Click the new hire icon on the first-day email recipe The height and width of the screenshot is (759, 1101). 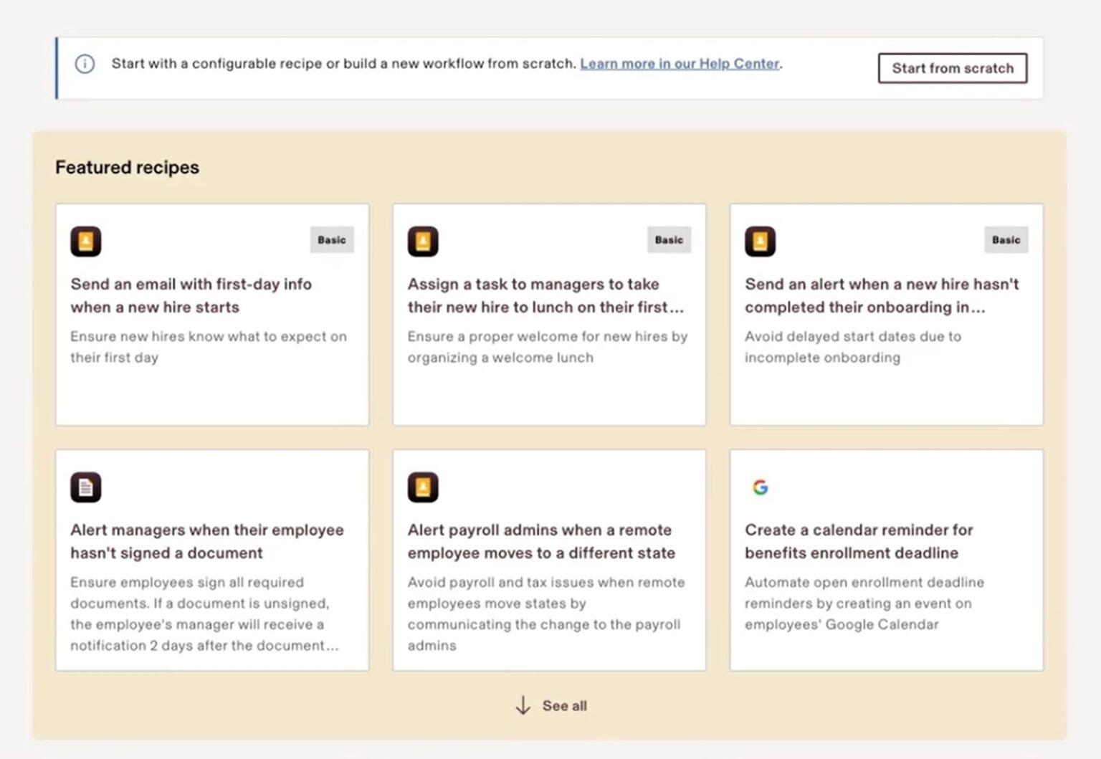[x=85, y=242]
